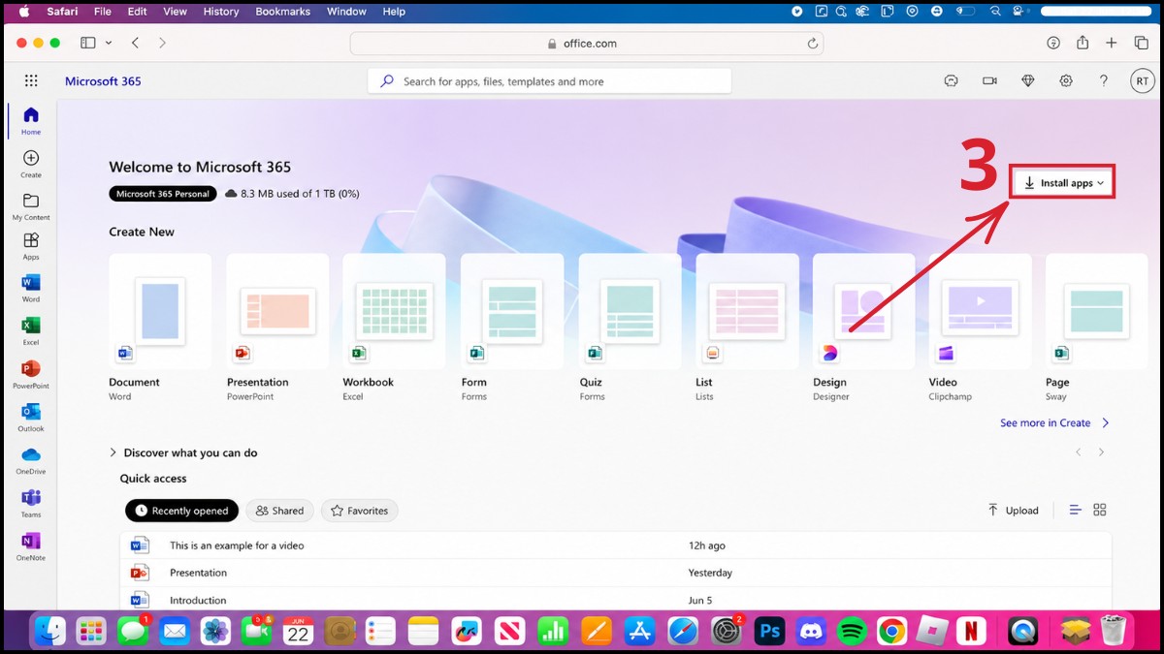The height and width of the screenshot is (654, 1164).
Task: Switch to list view in Quick access
Action: pos(1075,510)
